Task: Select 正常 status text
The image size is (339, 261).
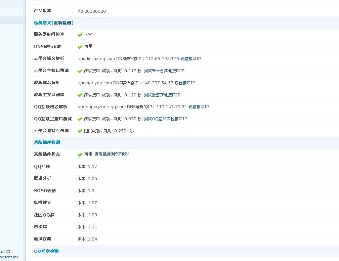Action: 88,35
